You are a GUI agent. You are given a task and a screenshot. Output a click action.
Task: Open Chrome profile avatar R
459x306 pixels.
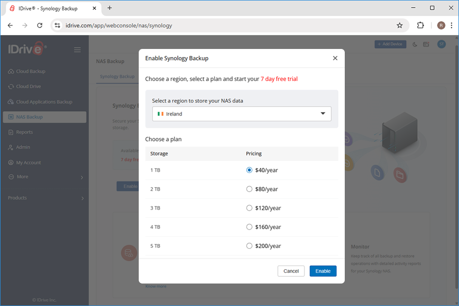tap(441, 25)
